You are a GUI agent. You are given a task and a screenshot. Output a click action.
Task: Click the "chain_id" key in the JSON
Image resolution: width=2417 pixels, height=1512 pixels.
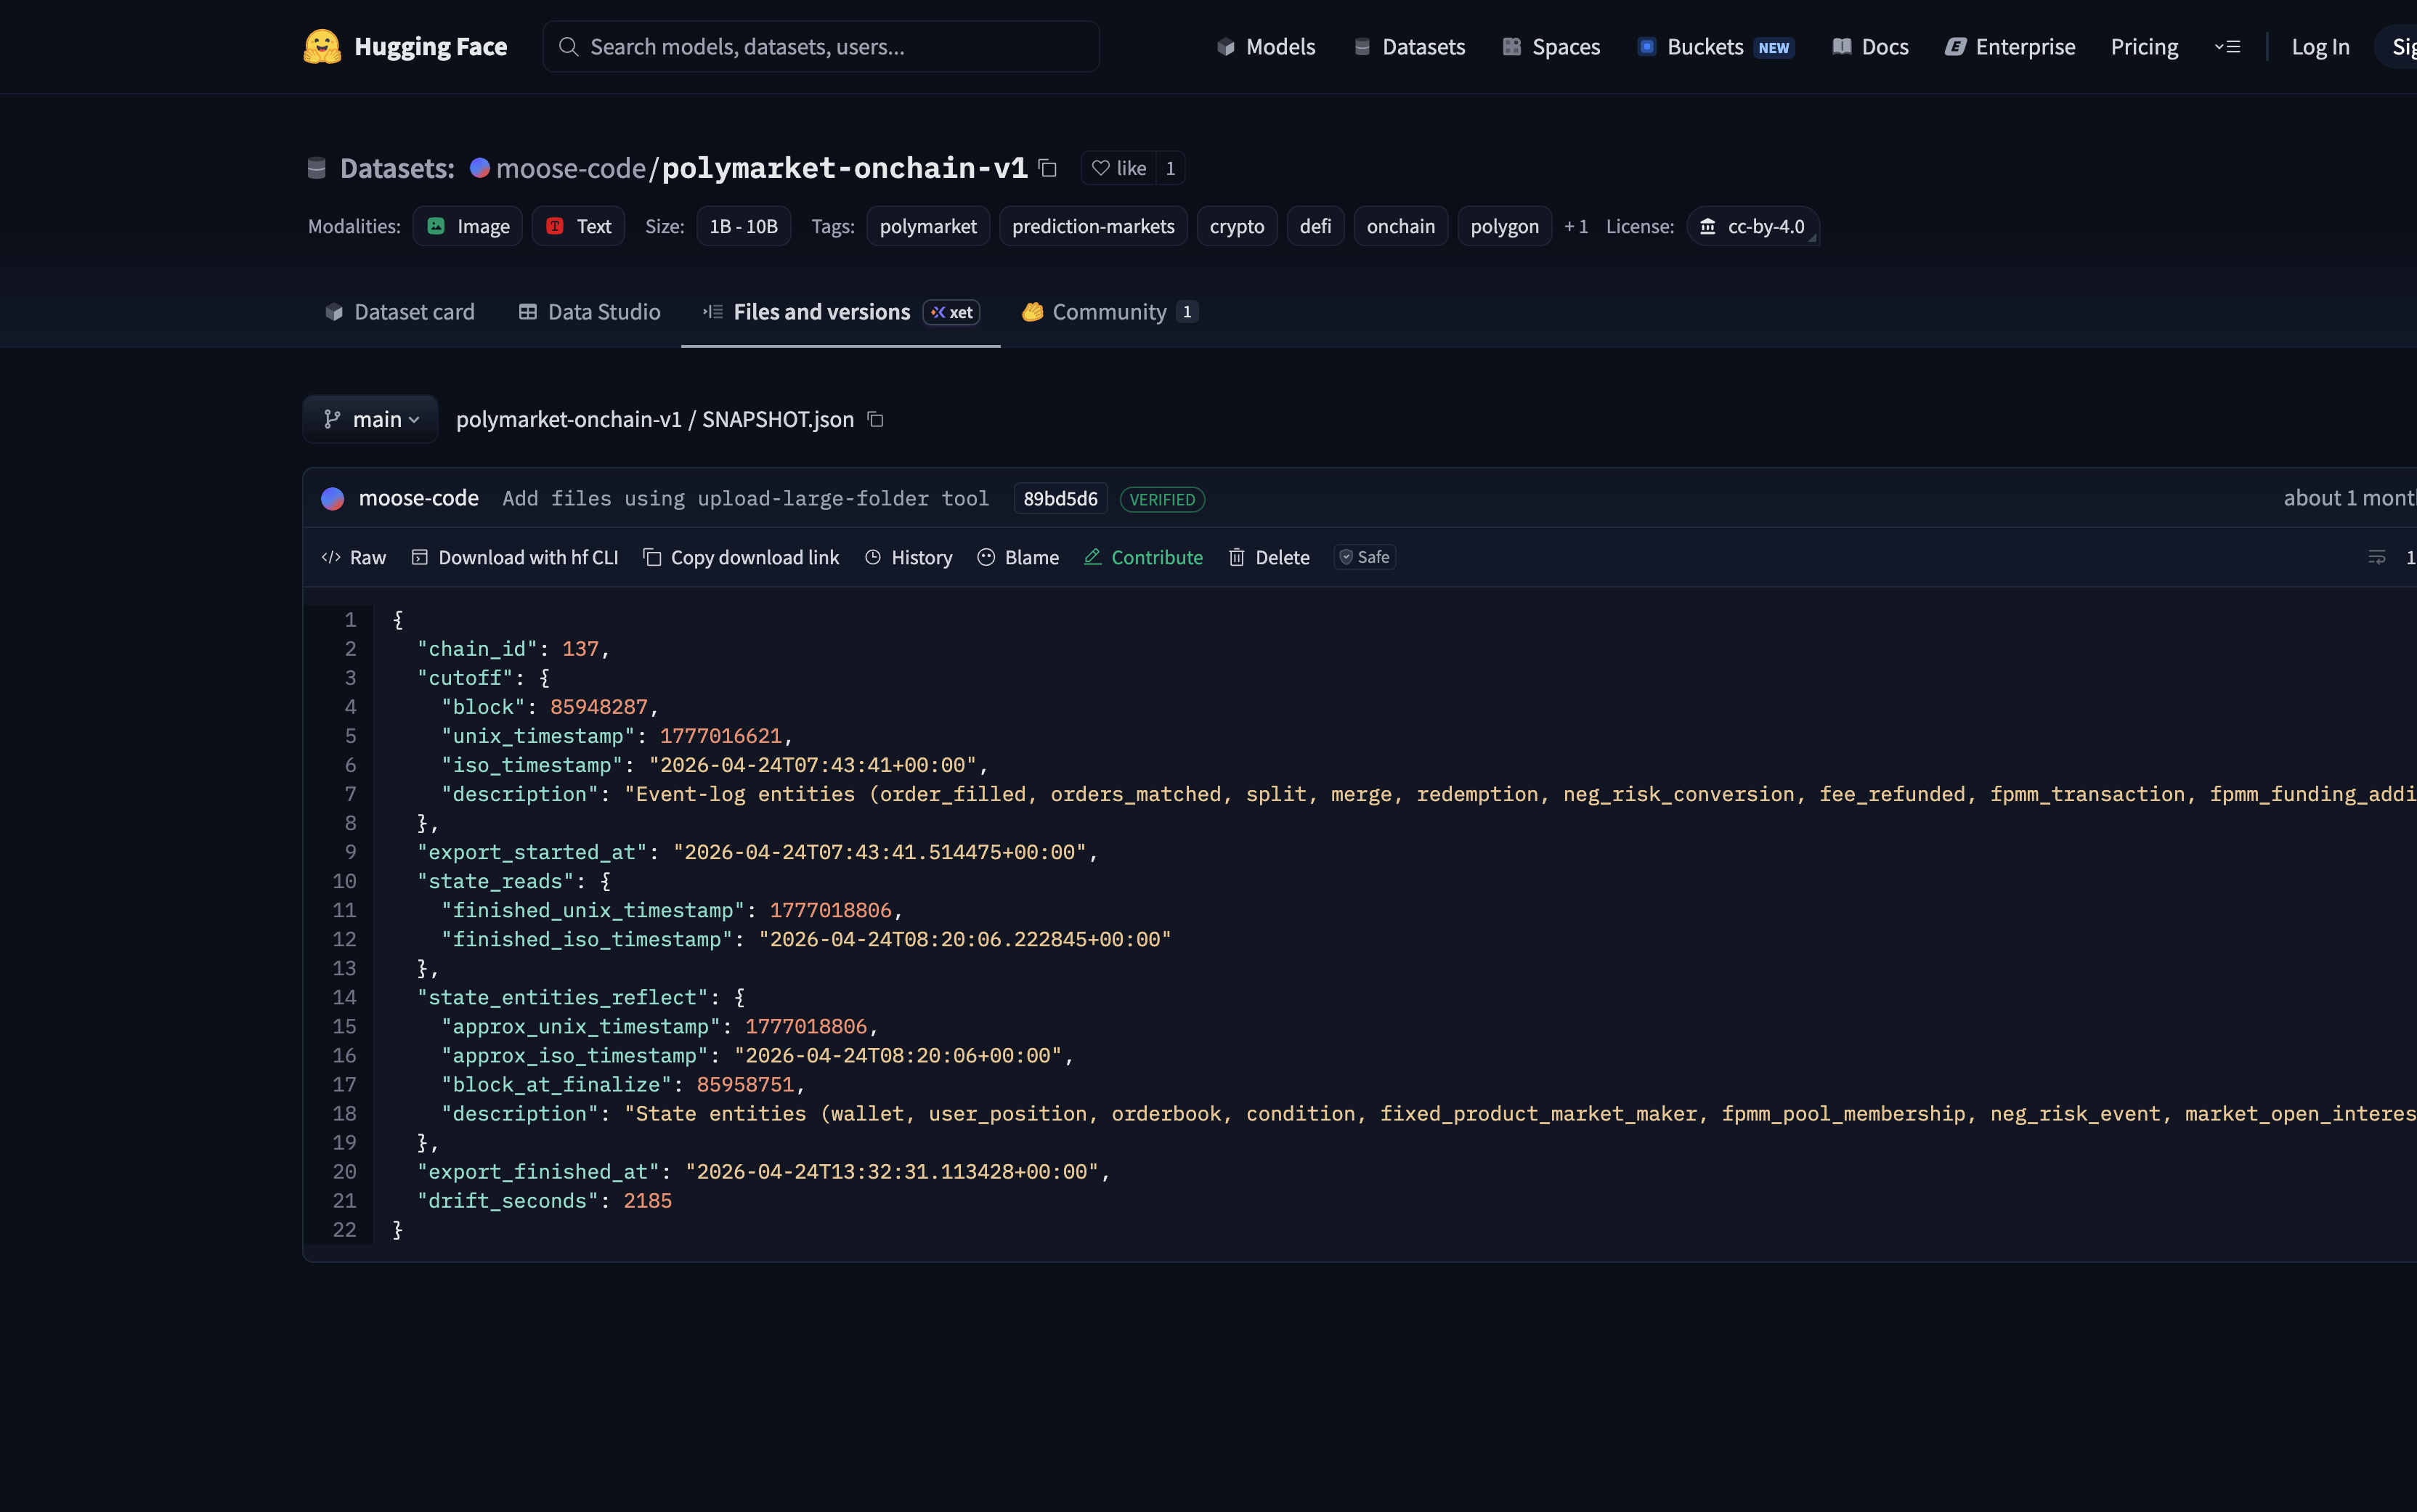(x=477, y=648)
